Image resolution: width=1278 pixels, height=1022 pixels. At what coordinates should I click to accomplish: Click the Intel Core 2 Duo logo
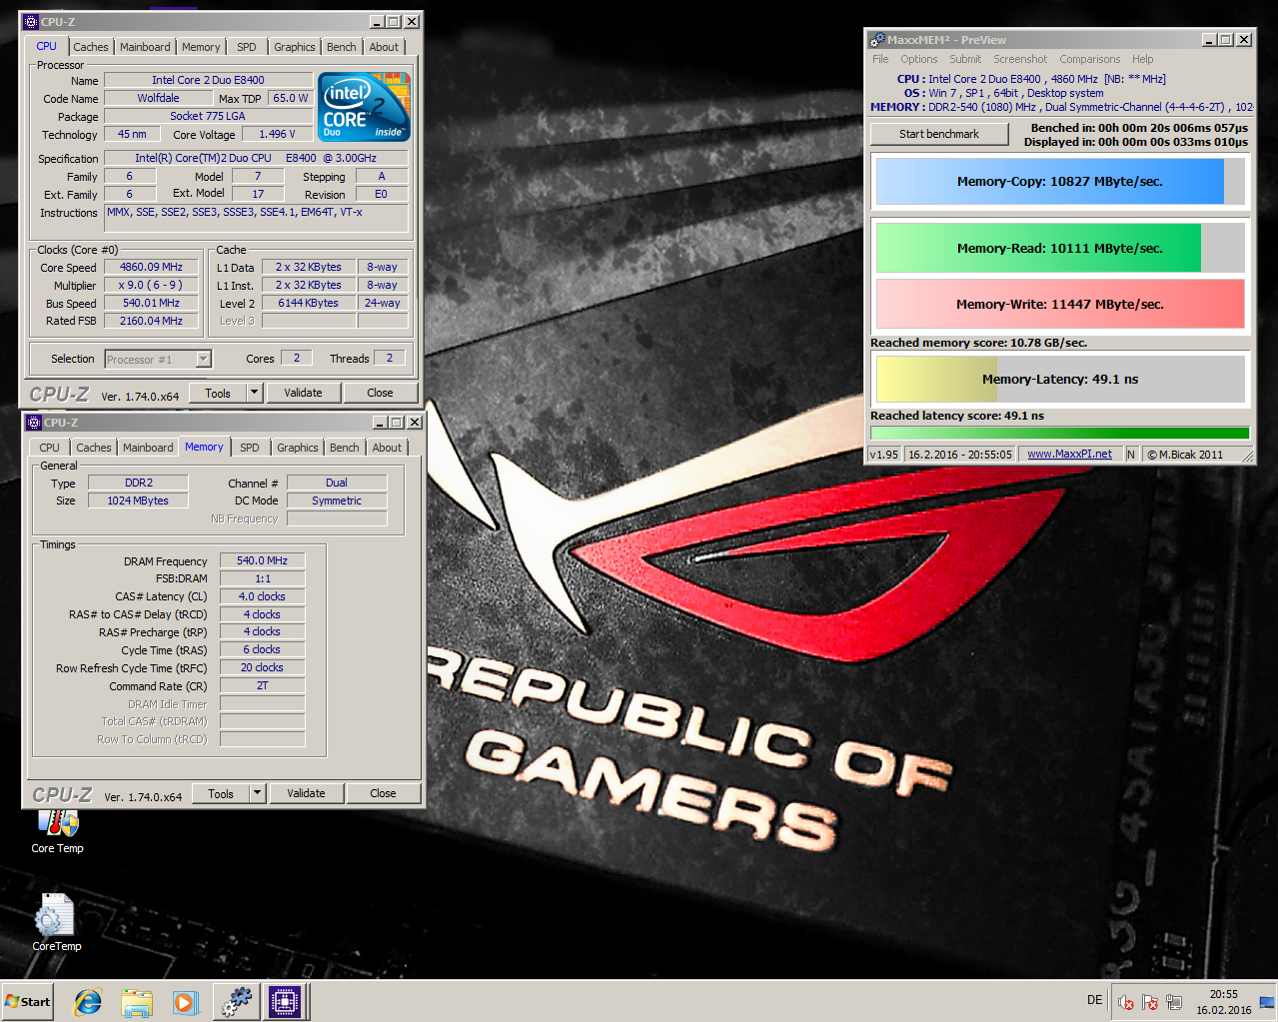pos(364,106)
